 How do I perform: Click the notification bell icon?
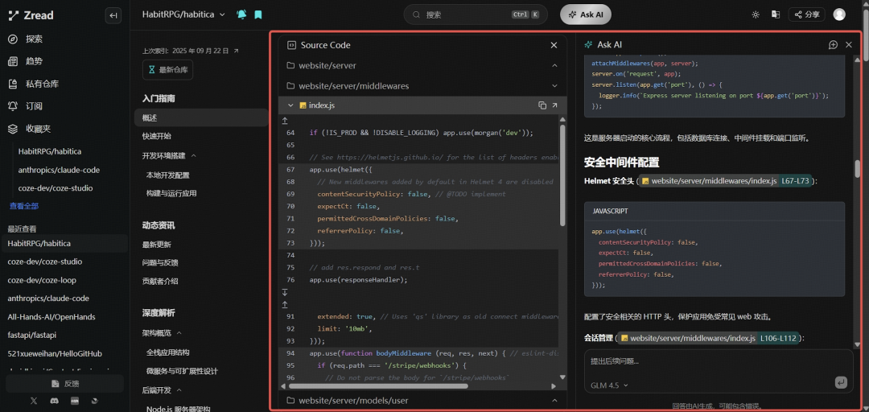[x=241, y=15]
